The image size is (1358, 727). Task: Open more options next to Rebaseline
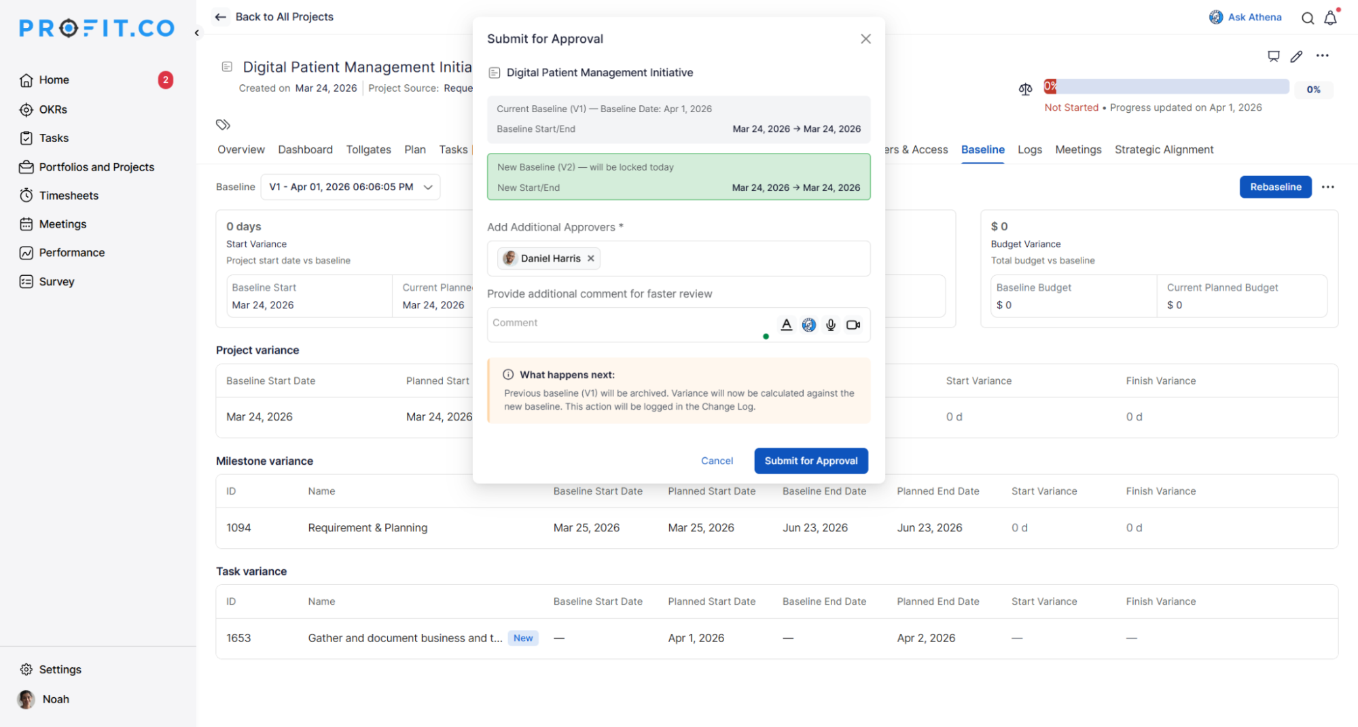pyautogui.click(x=1327, y=187)
